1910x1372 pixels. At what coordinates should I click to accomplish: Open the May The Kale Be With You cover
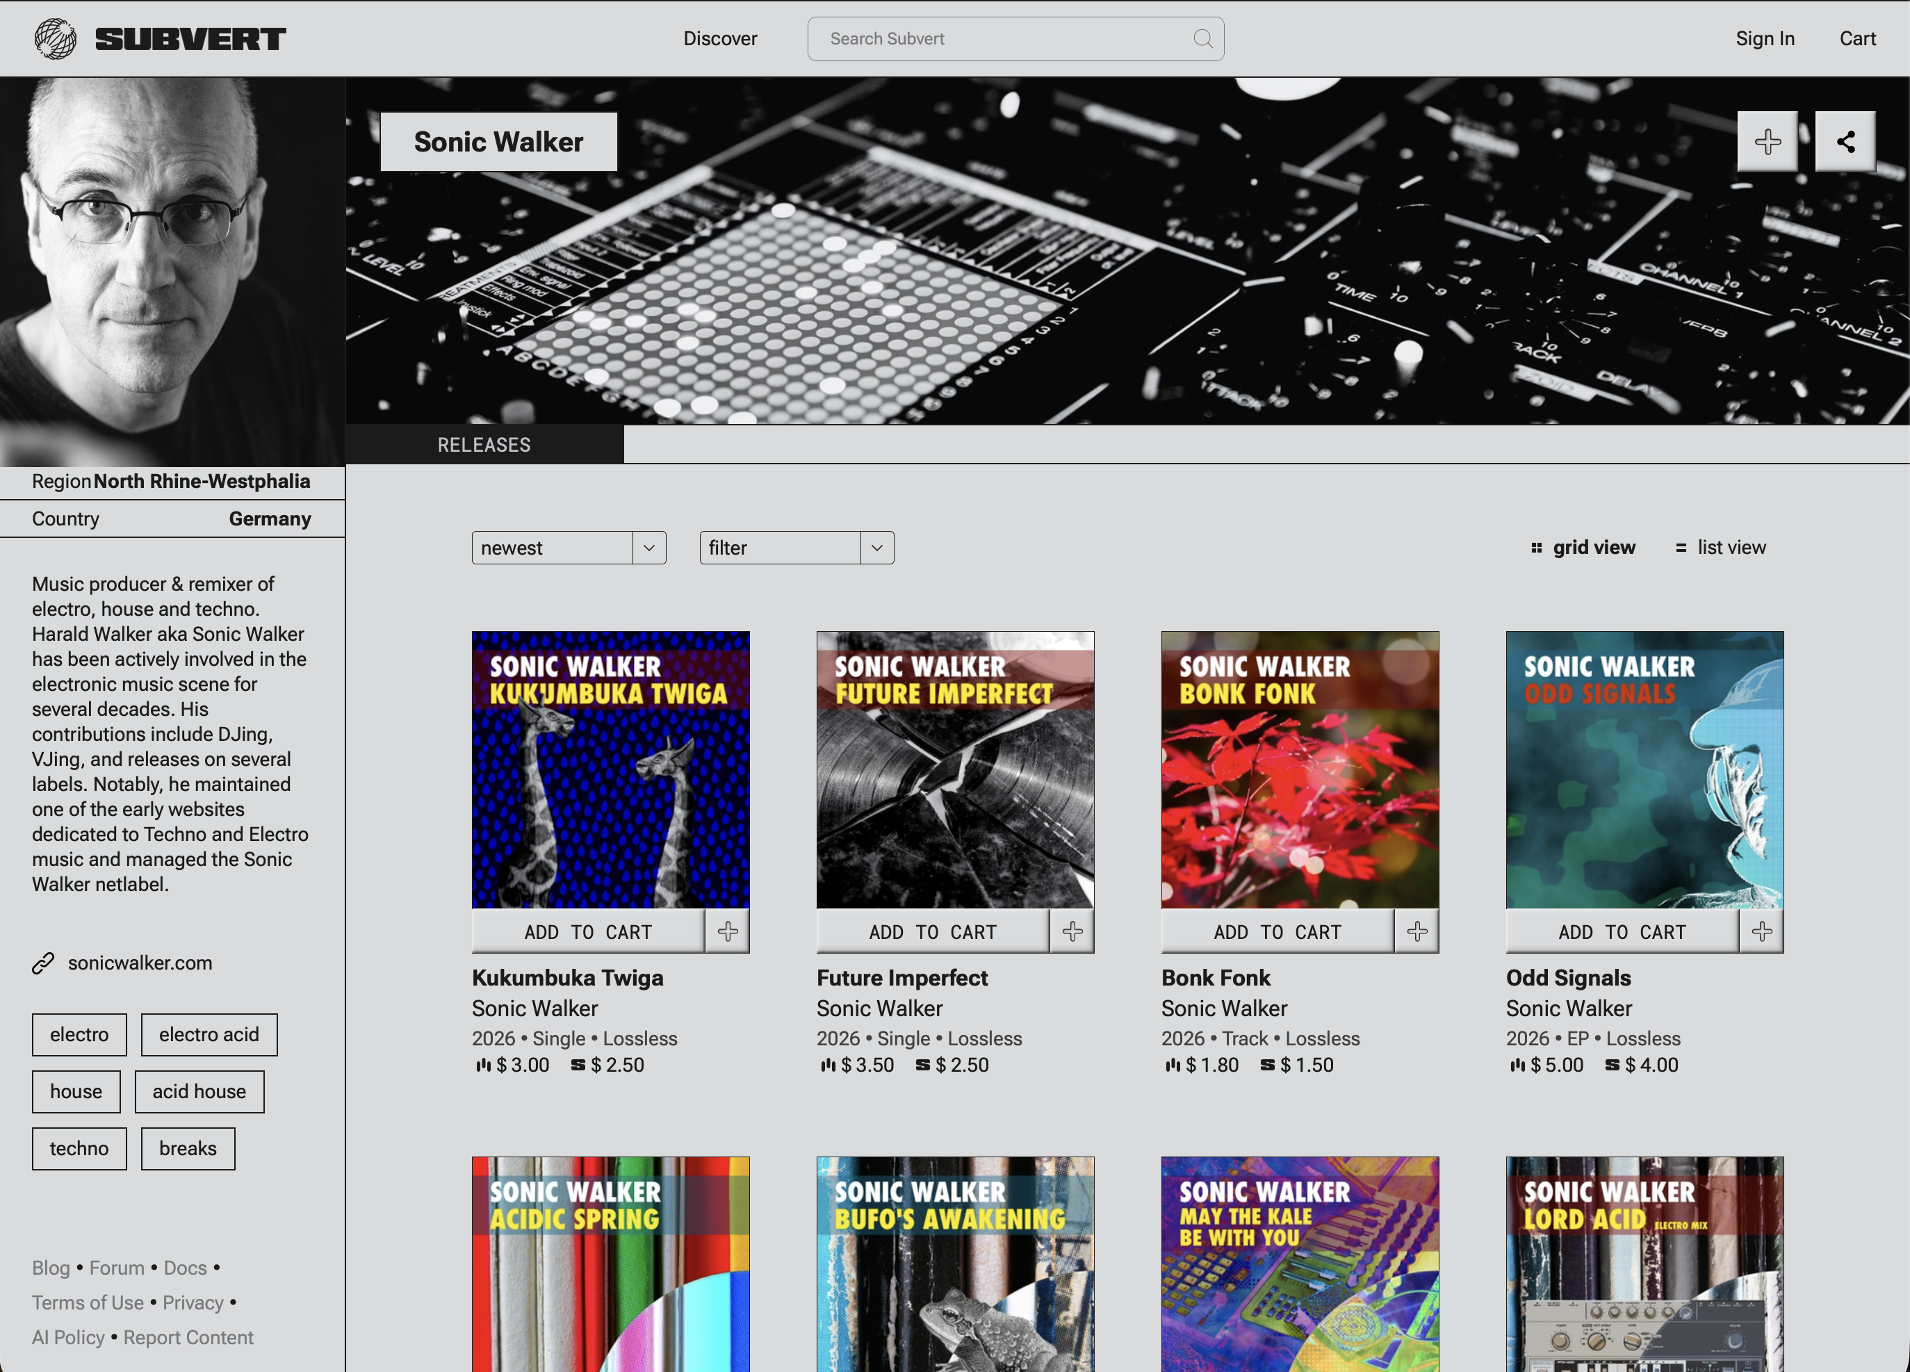(1300, 1264)
